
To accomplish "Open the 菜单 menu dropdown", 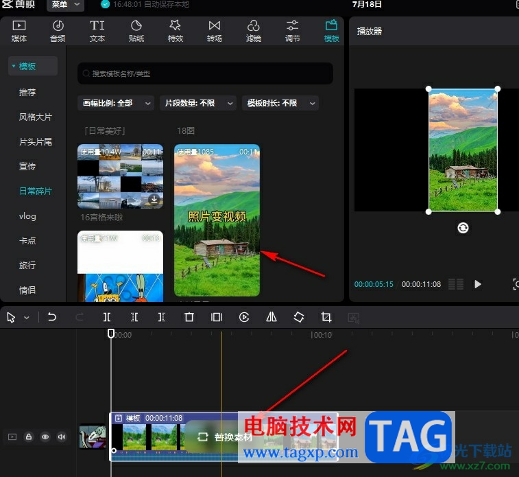I will pyautogui.click(x=66, y=5).
